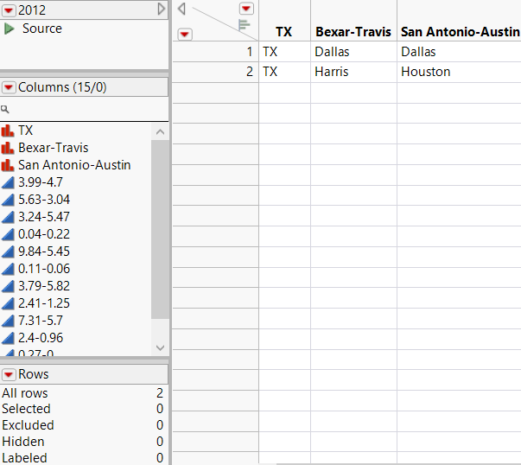Open the Rows panel red triangle menu
This screenshot has width=521, height=465.
pyautogui.click(x=9, y=374)
